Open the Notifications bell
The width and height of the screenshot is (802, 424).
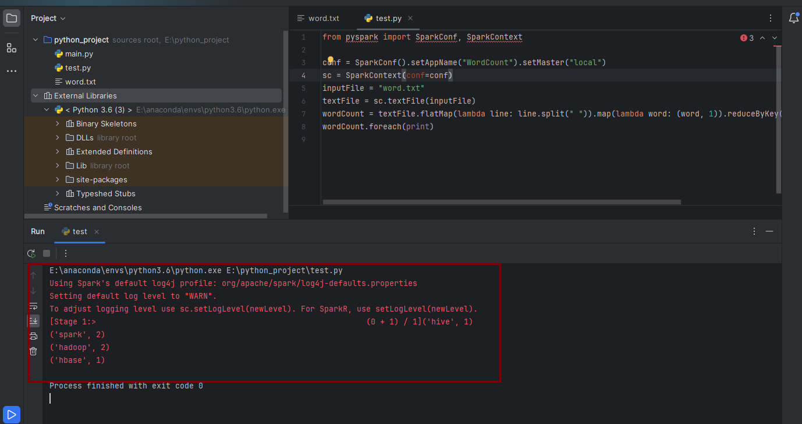coord(793,18)
